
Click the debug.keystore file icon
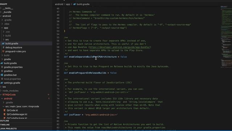(3, 47)
